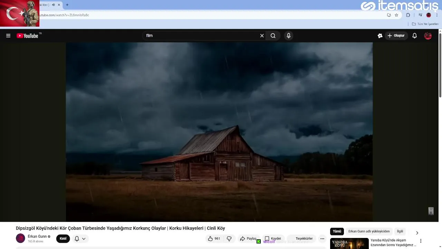Open Chrome three-dot menu
Image resolution: width=442 pixels, height=249 pixels.
(x=437, y=15)
